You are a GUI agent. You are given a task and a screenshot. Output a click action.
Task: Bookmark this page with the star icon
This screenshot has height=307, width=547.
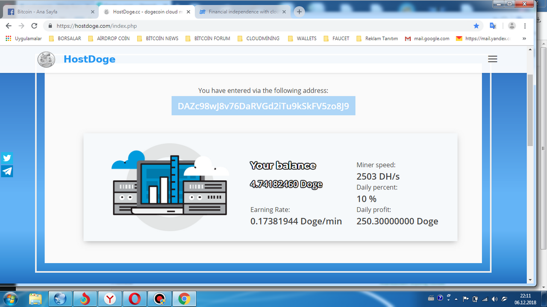476,26
